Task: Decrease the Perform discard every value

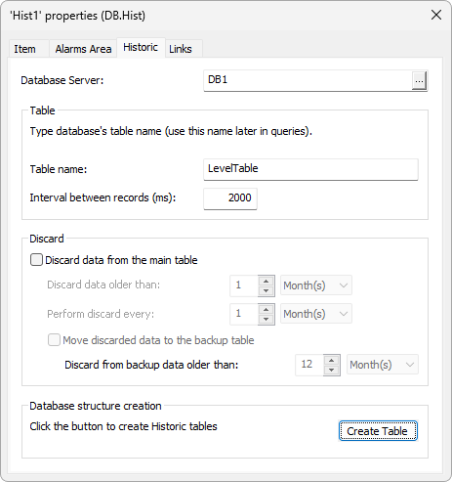Action: click(267, 319)
